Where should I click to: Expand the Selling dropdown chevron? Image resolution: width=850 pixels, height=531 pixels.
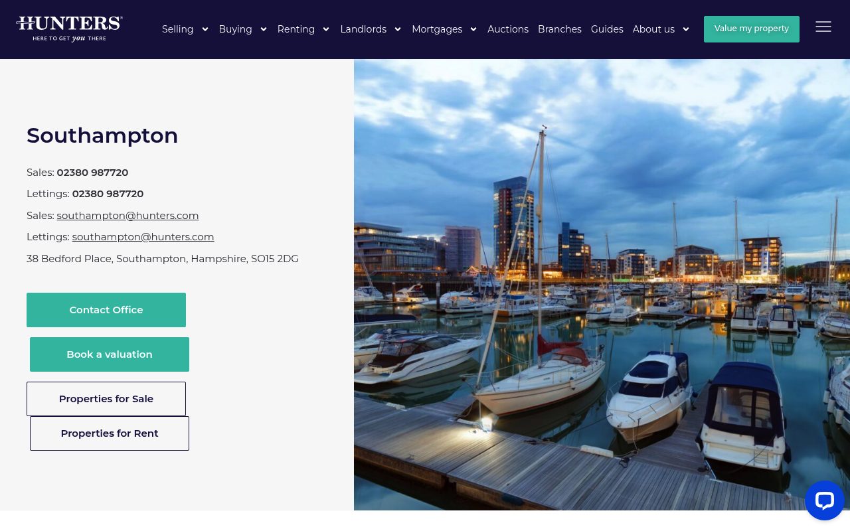click(205, 29)
